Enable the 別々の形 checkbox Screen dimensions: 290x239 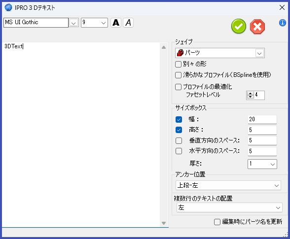point(178,64)
